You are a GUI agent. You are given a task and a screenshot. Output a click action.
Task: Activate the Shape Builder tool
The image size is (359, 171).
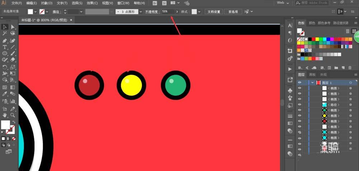tap(5, 80)
